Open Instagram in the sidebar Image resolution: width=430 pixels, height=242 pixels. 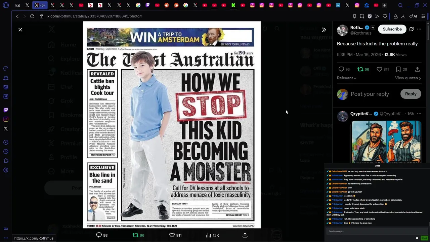click(x=6, y=119)
